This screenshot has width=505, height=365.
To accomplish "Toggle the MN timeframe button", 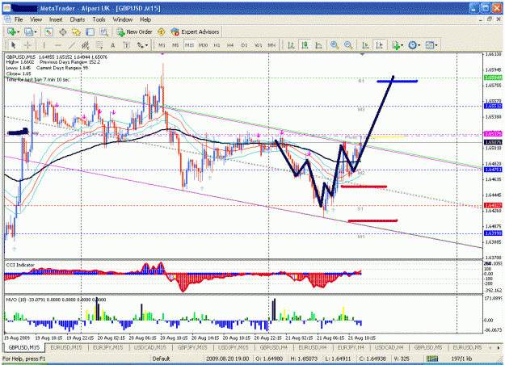I will [x=271, y=45].
